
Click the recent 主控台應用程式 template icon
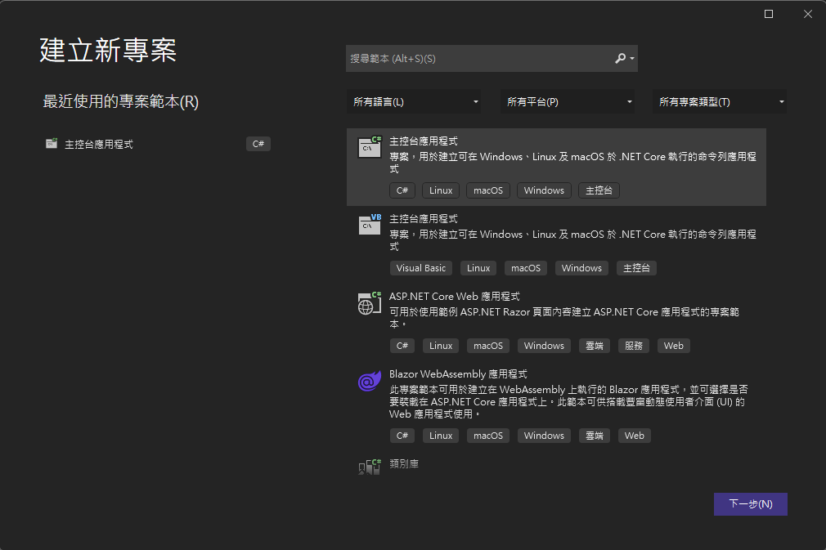tap(51, 143)
